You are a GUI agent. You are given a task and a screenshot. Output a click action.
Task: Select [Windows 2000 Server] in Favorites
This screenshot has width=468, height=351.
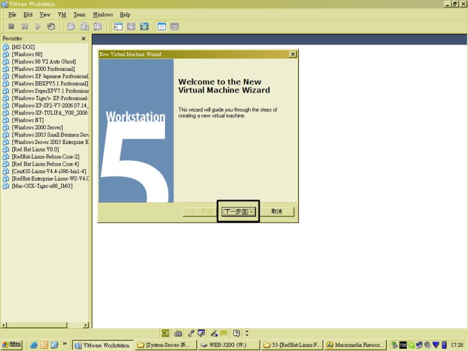pos(37,128)
